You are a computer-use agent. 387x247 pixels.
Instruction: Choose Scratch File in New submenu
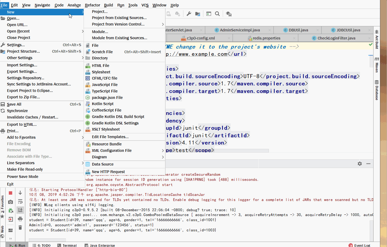tap(124, 52)
